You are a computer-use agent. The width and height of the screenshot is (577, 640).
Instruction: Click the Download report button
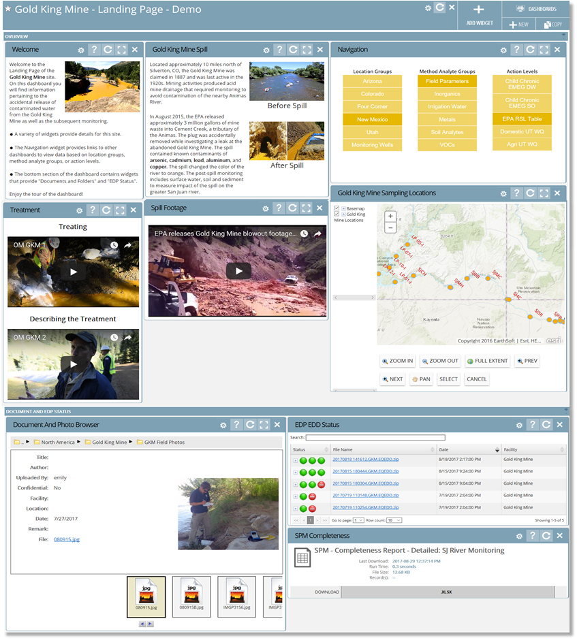pos(327,592)
